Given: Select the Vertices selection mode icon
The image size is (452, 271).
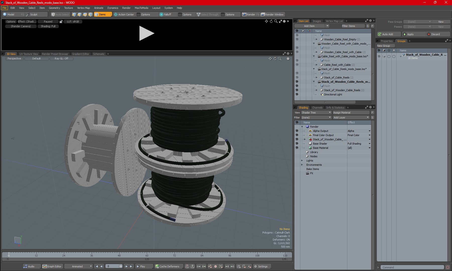Looking at the screenshot, I should point(74,15).
